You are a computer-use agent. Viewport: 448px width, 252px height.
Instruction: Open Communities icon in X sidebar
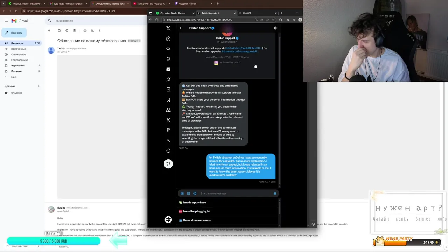coord(168,110)
